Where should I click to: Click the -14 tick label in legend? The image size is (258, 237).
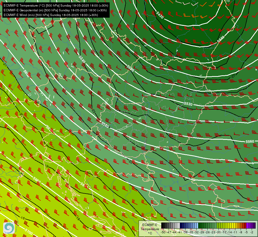pos(230,232)
